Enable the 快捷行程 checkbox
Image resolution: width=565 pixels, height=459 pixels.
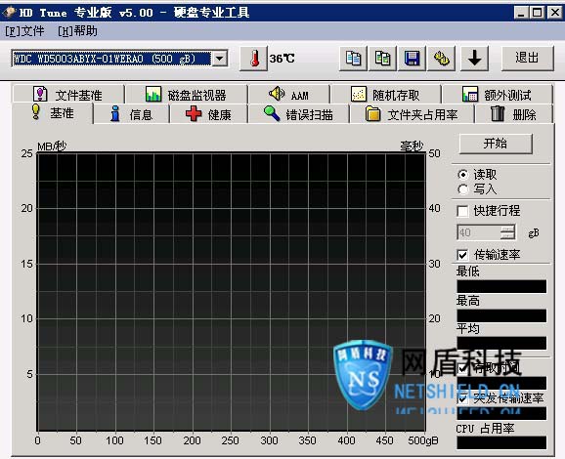click(462, 211)
